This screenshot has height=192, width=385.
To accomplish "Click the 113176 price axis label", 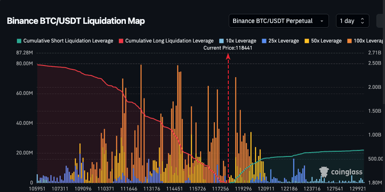I will [x=151, y=189].
